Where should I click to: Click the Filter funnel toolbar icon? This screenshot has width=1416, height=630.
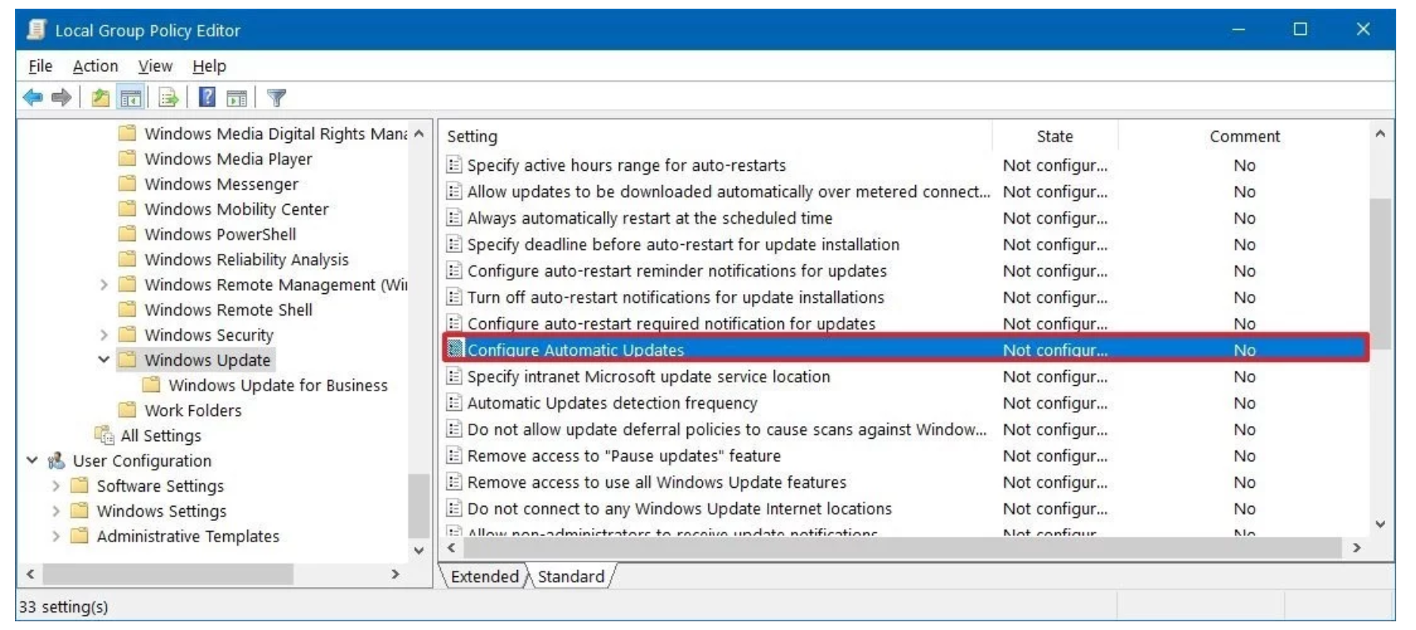click(x=276, y=98)
